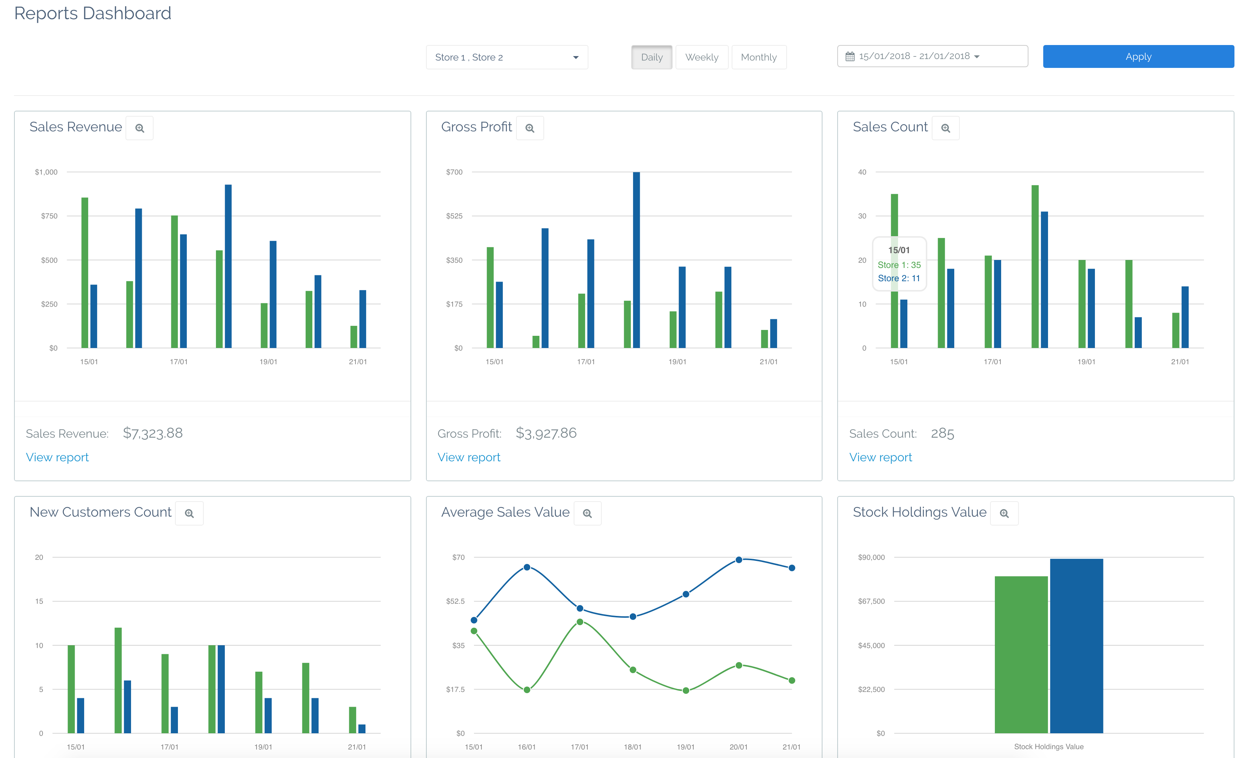
Task: Click the calendar icon in date range field
Action: [x=850, y=56]
